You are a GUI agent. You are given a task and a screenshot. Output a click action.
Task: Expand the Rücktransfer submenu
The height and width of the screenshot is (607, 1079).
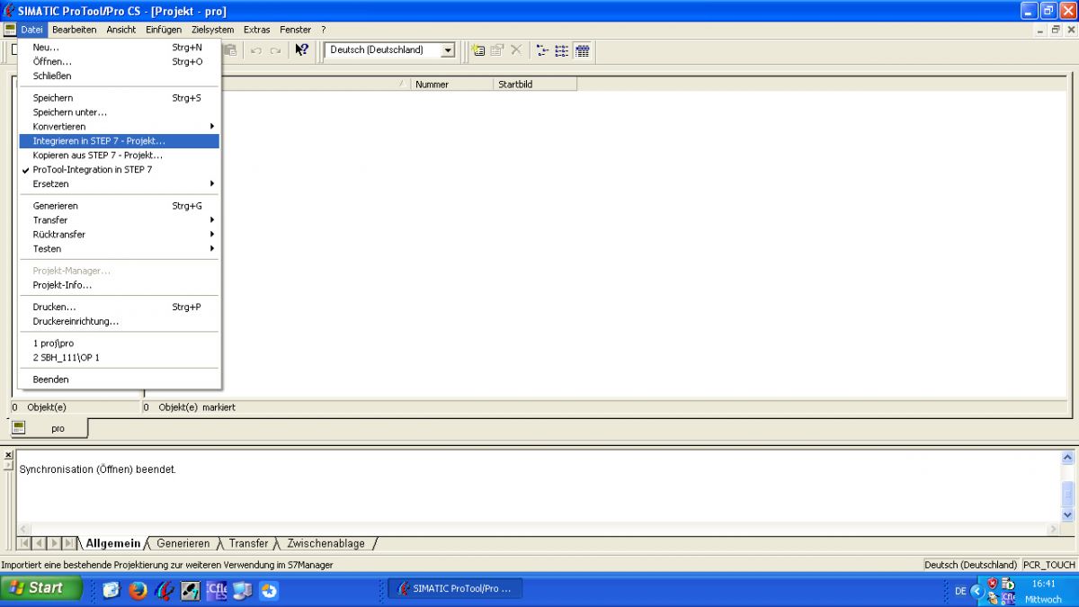click(x=119, y=234)
